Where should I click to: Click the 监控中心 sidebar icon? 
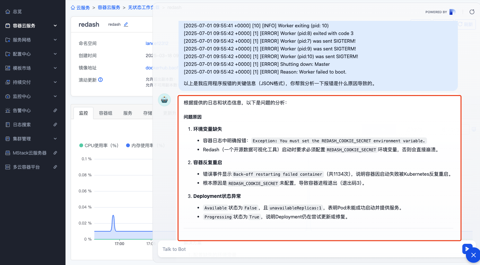[x=8, y=96]
